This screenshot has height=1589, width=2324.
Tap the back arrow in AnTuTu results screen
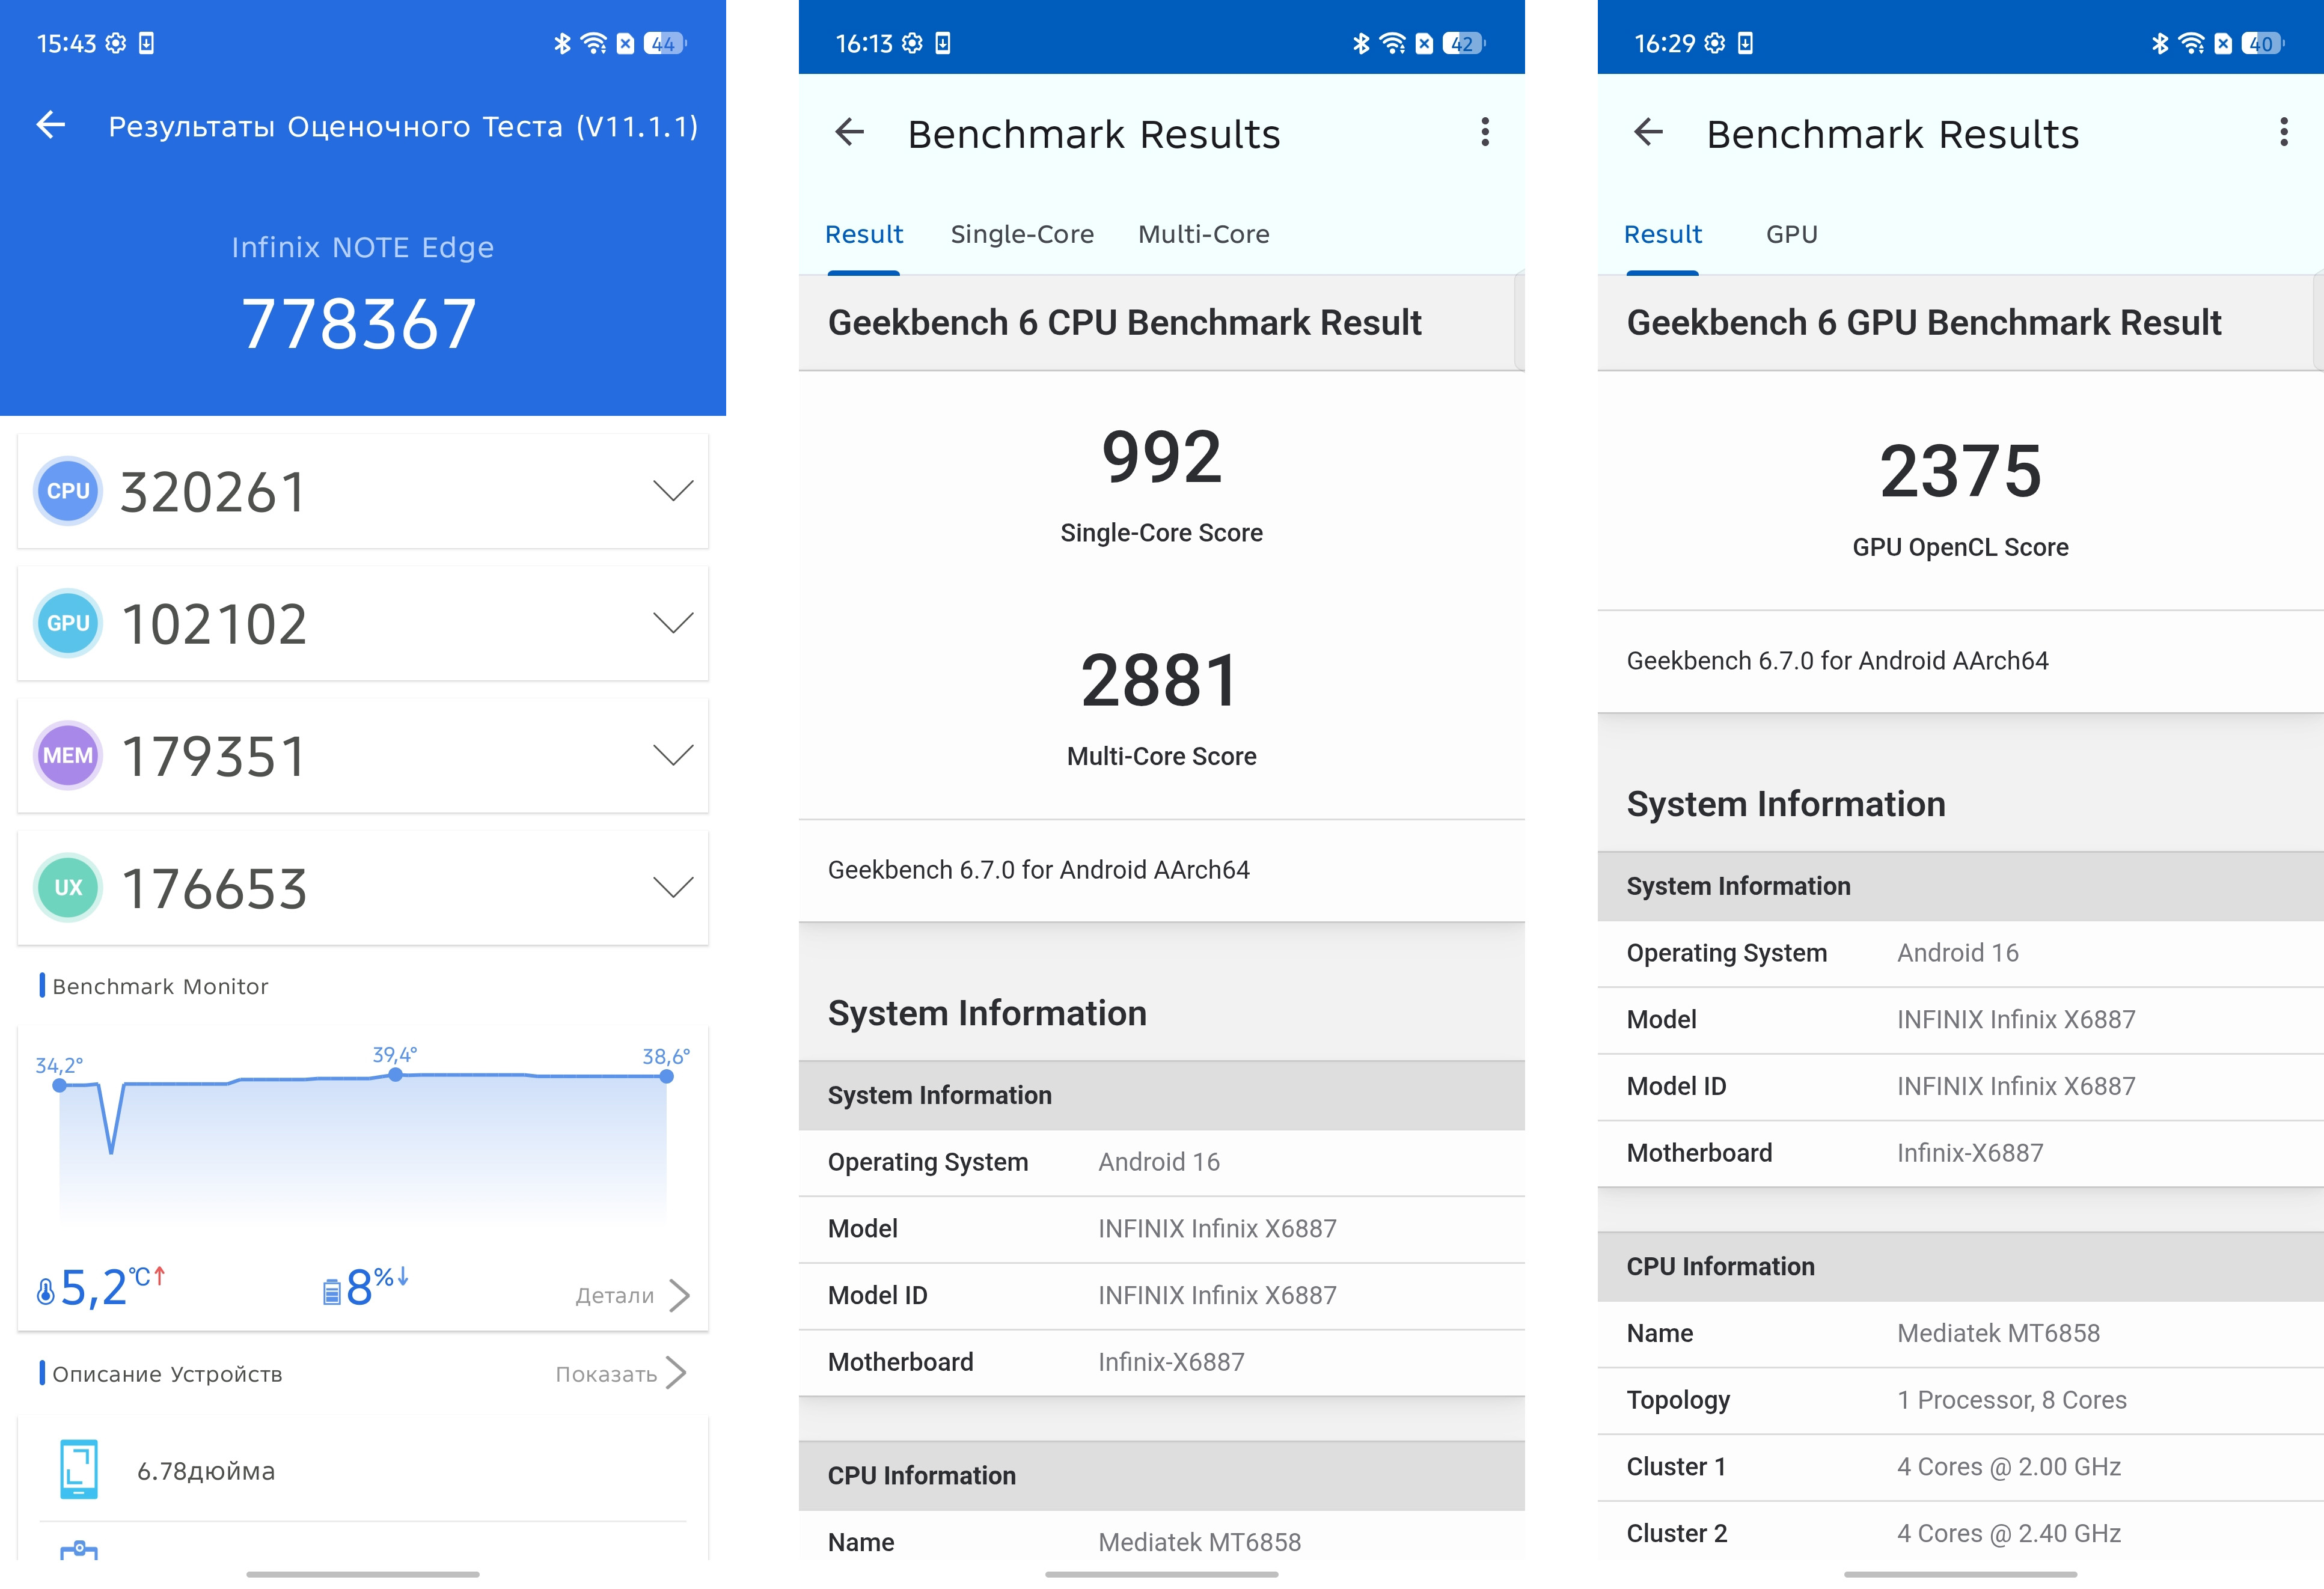pos(51,125)
